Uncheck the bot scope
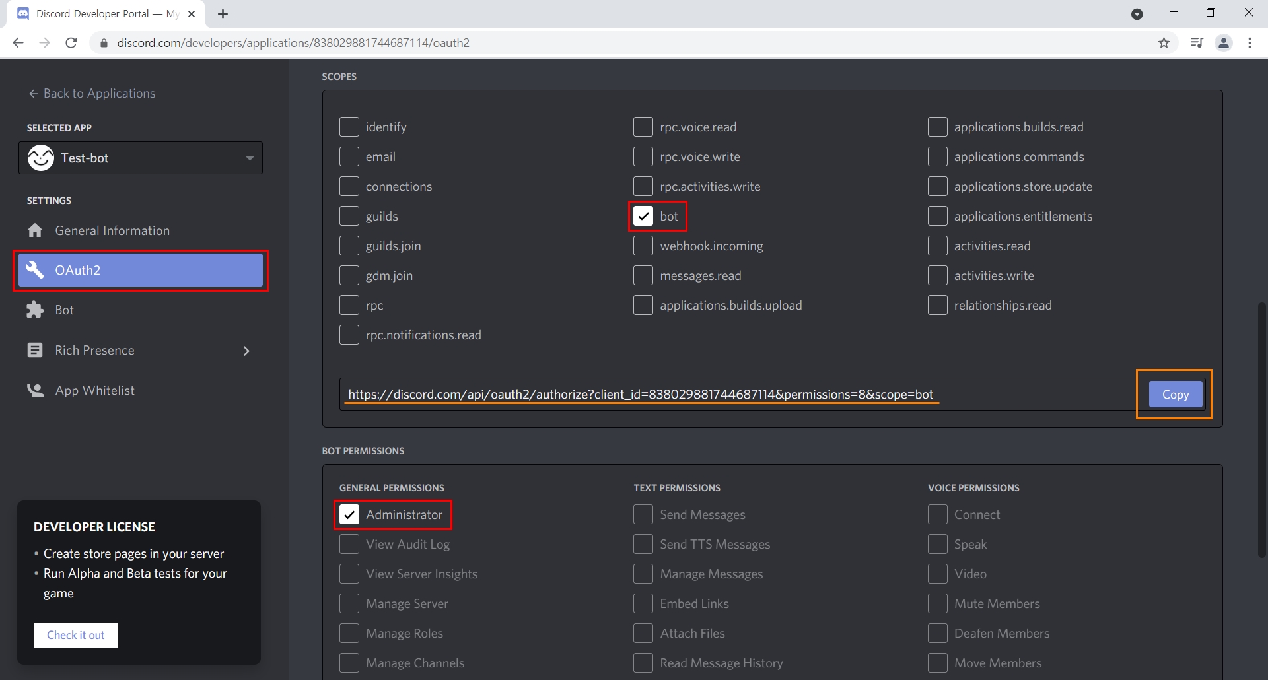Viewport: 1268px width, 680px height. pos(643,216)
